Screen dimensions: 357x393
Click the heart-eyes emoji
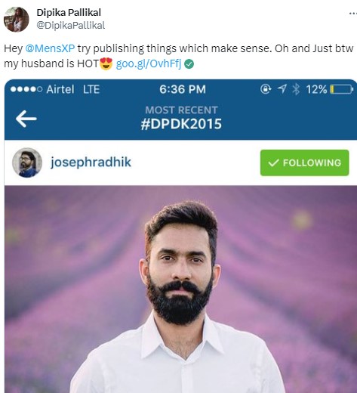[x=106, y=63]
